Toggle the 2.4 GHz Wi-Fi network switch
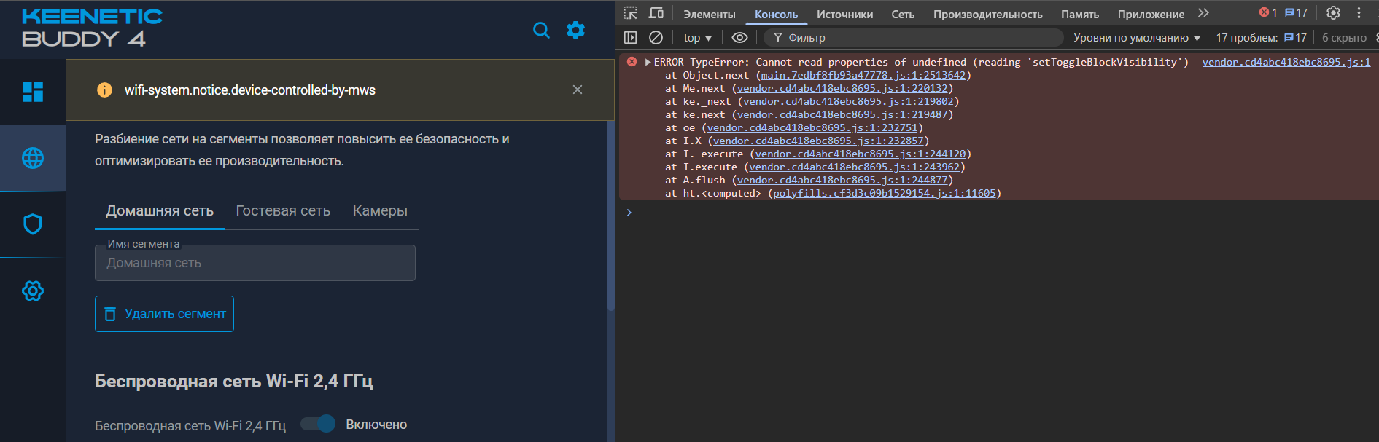The width and height of the screenshot is (1379, 442). click(318, 424)
